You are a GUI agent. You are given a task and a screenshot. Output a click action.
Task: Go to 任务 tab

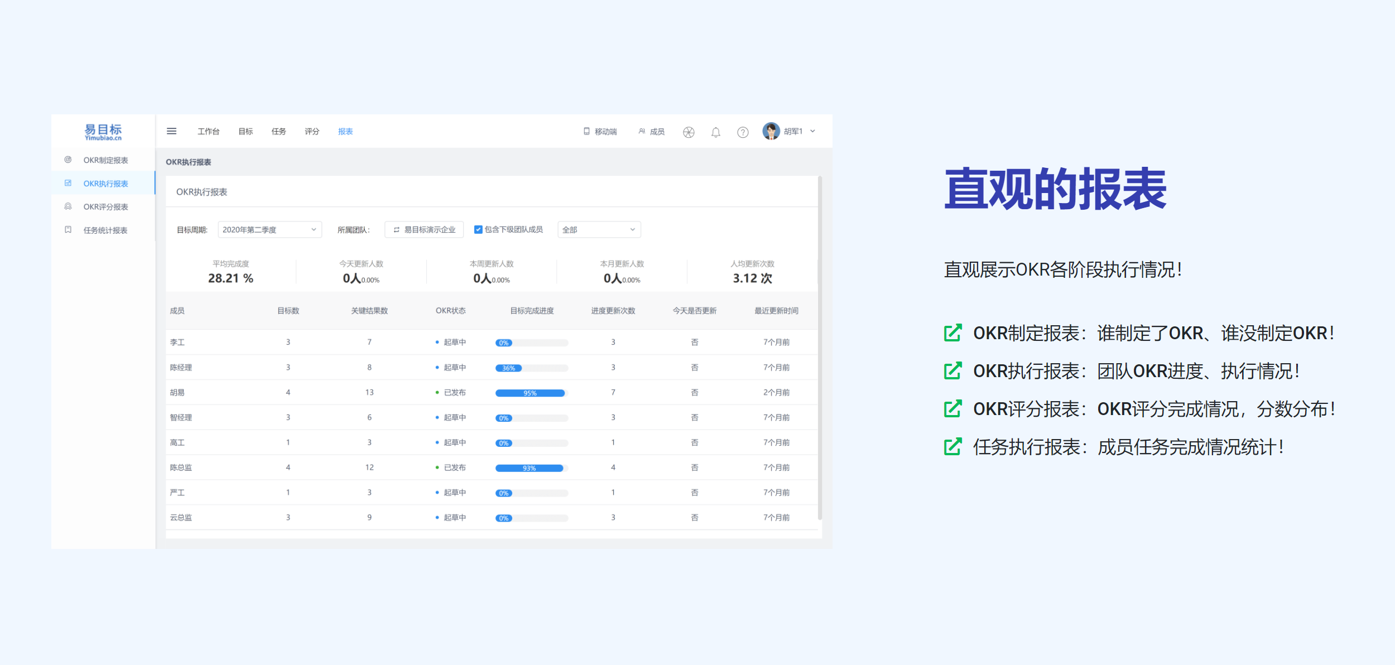click(278, 132)
